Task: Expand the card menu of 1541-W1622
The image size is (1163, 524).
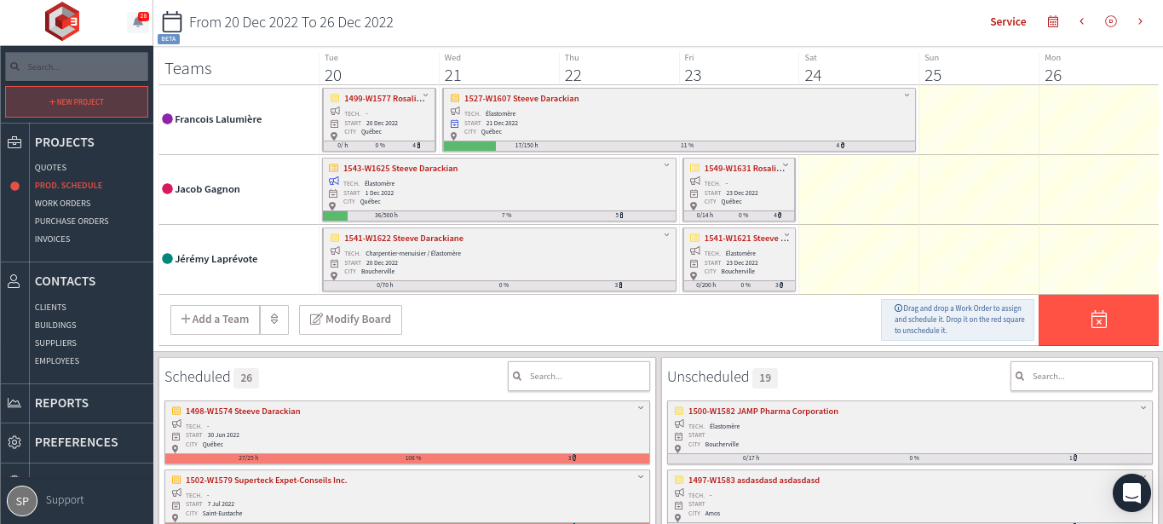Action: [668, 235]
